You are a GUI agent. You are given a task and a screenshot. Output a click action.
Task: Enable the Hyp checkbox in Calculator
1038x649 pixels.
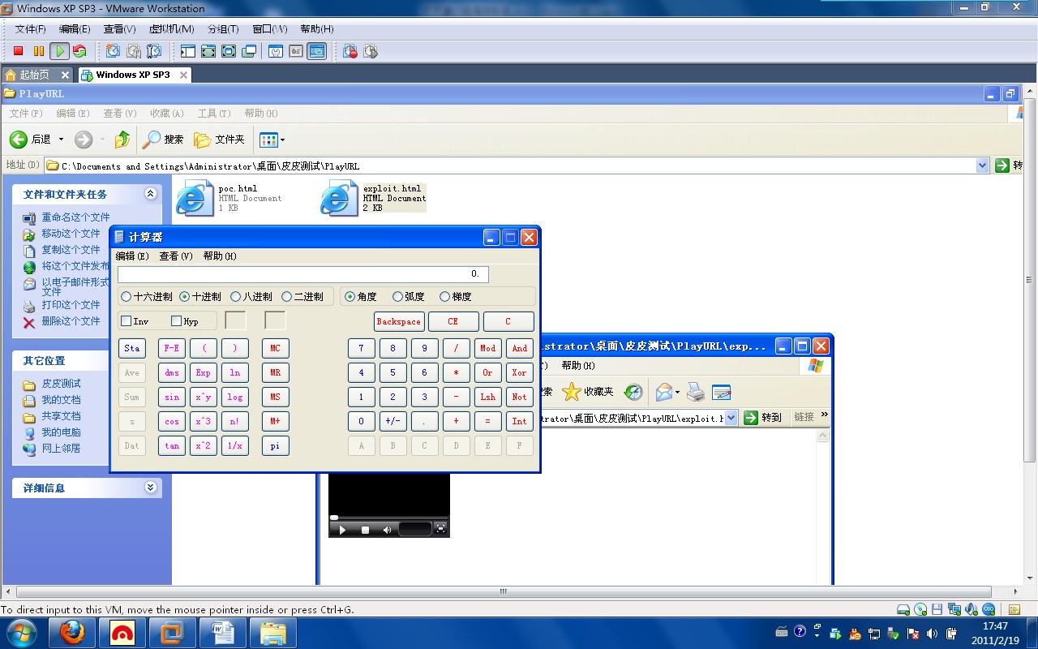[x=176, y=321]
